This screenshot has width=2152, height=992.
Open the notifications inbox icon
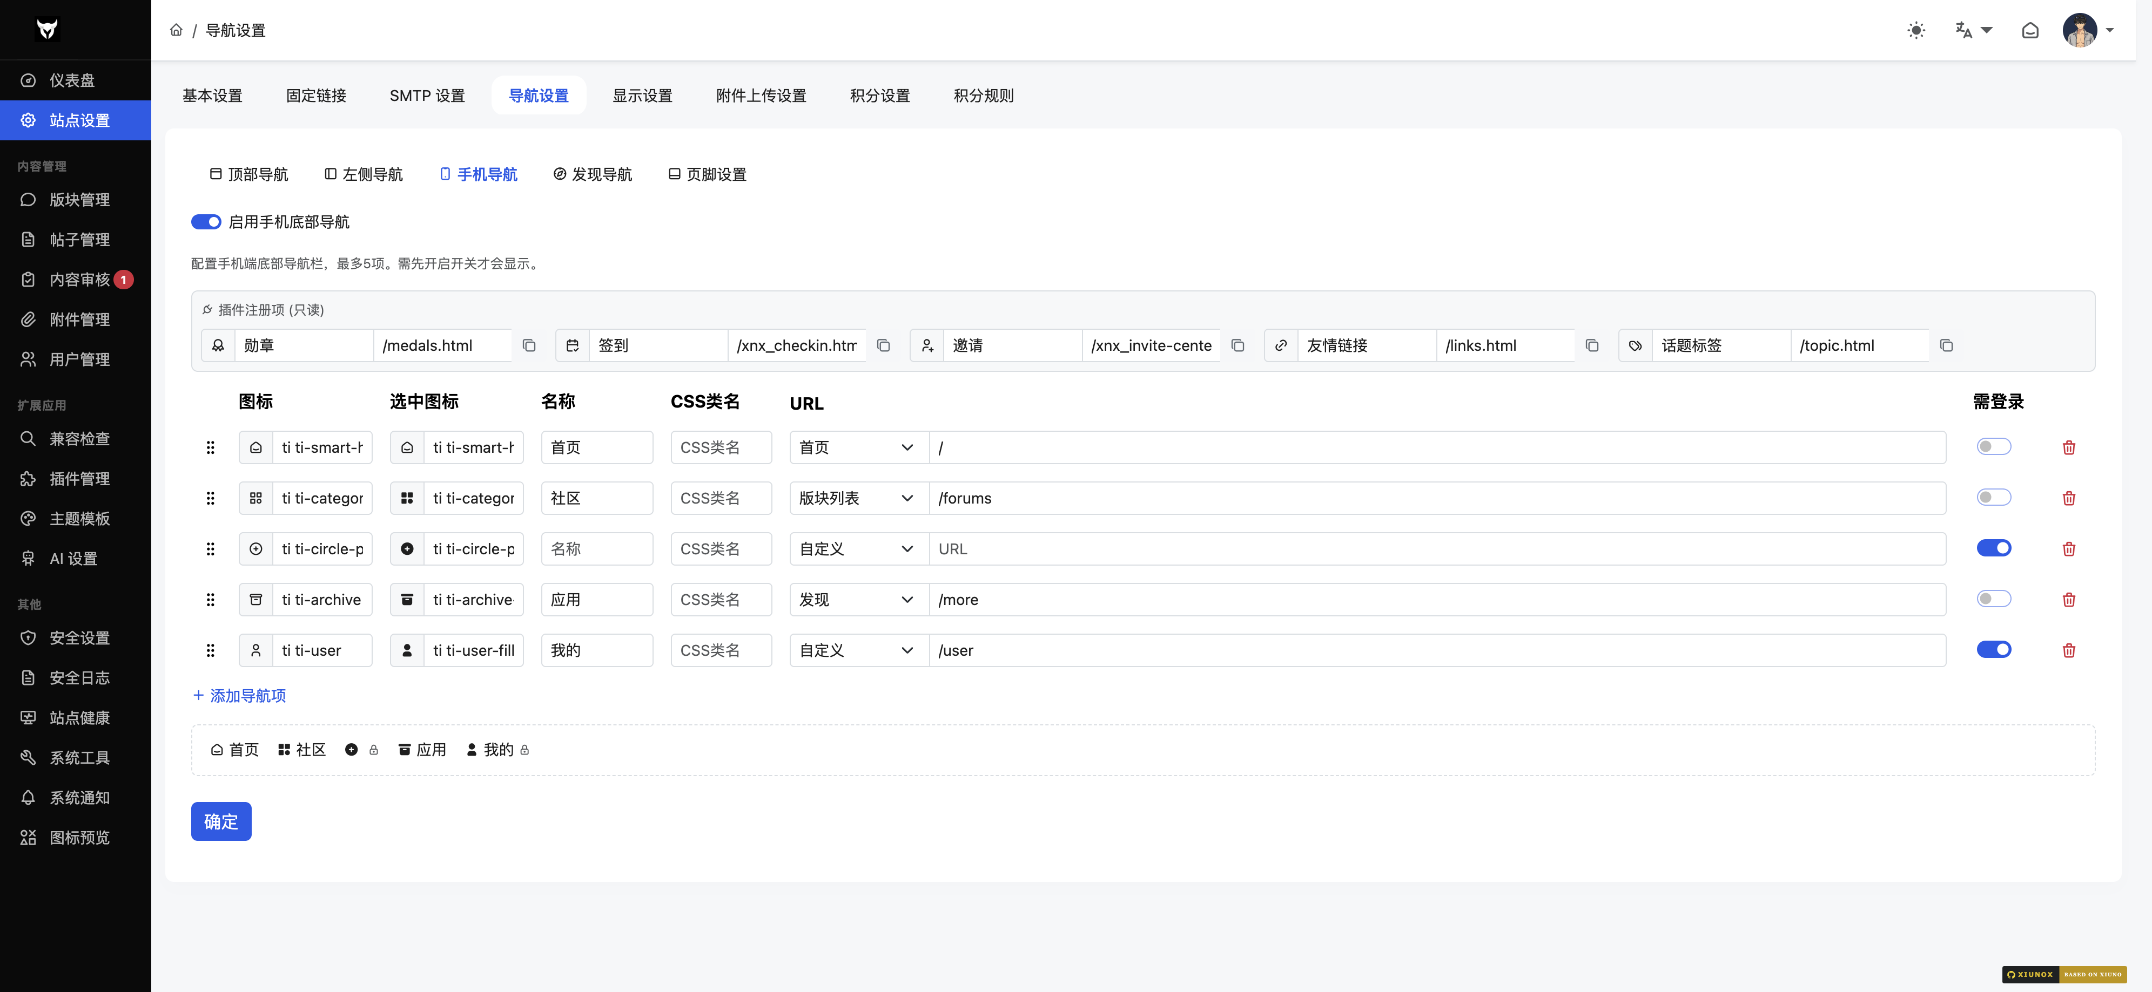coord(2029,30)
